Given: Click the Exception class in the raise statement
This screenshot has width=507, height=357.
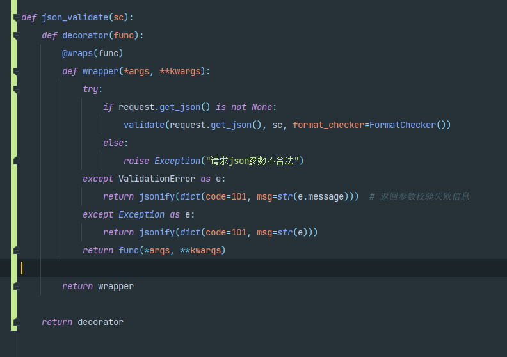Looking at the screenshot, I should [x=177, y=161].
